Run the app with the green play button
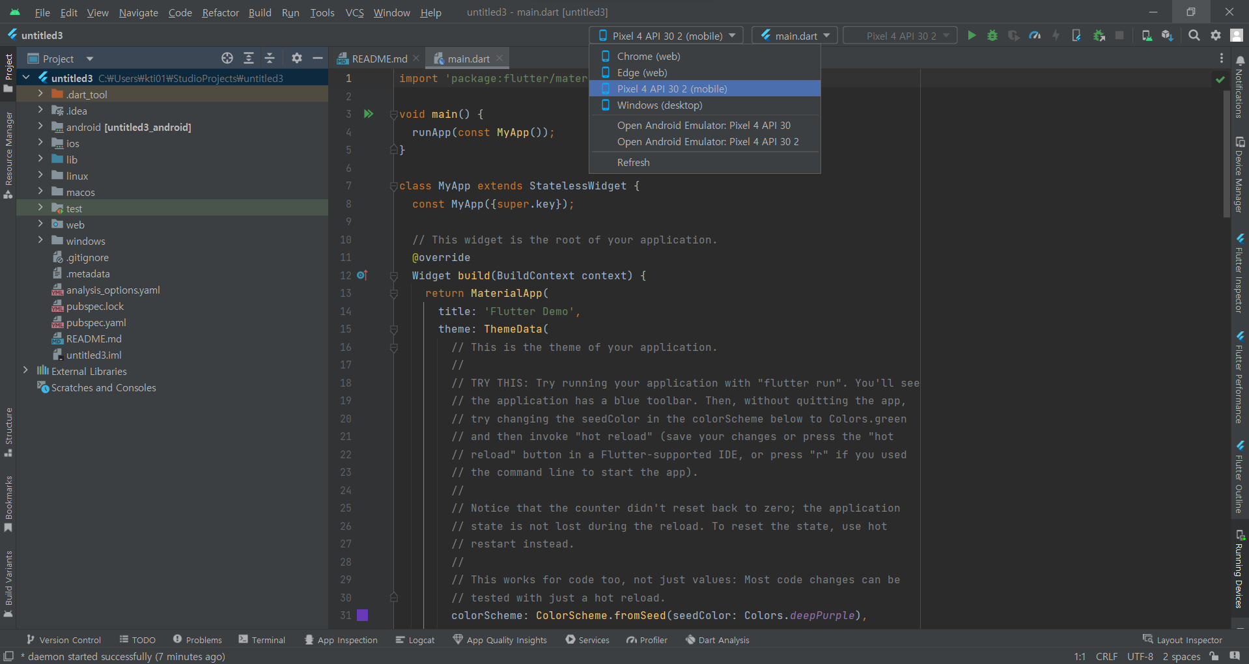1249x664 pixels. 972,36
